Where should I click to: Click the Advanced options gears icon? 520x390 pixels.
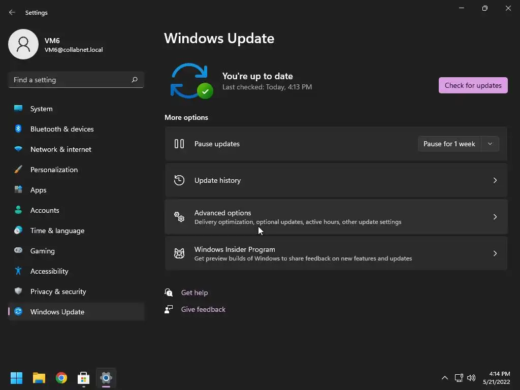pyautogui.click(x=179, y=217)
